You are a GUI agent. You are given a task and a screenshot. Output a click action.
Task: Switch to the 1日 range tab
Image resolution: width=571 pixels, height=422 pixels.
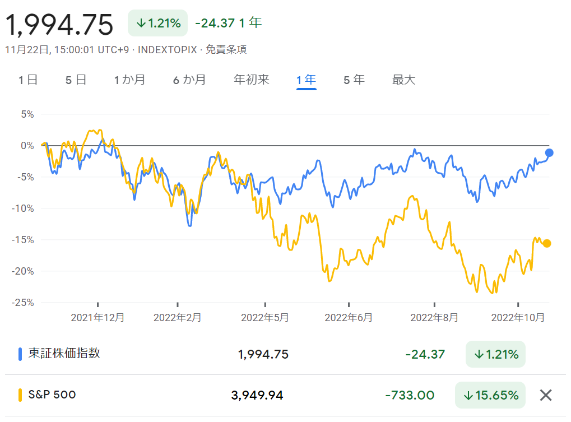click(28, 80)
